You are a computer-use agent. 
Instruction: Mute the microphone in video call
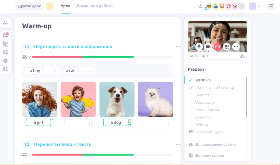tap(199, 47)
